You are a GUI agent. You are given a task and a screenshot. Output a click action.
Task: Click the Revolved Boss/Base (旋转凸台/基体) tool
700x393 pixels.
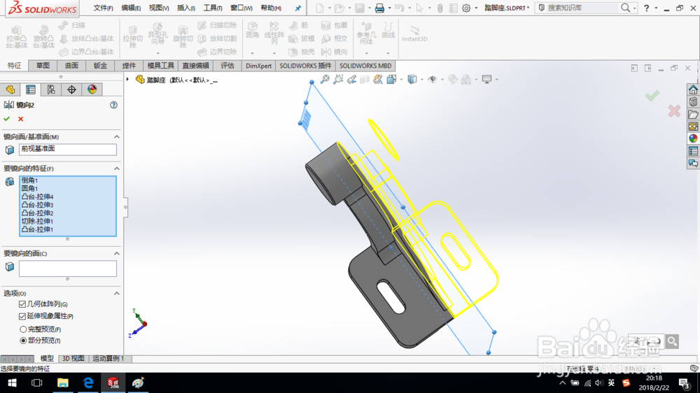43,36
